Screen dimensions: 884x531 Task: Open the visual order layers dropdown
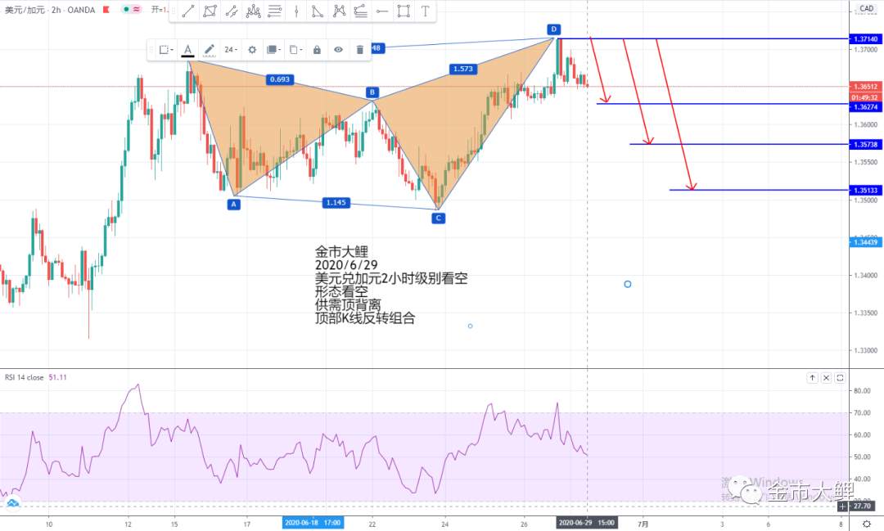coord(273,50)
